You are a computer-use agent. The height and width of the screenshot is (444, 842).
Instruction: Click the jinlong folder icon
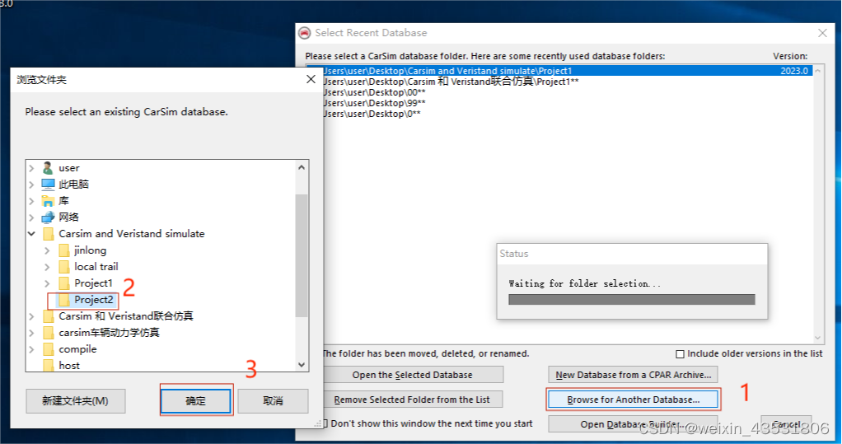tap(64, 250)
